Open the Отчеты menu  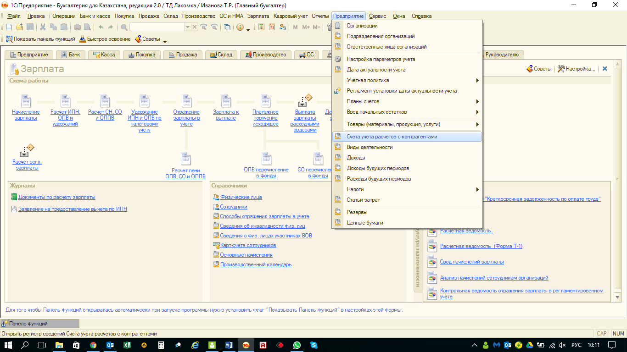[320, 16]
